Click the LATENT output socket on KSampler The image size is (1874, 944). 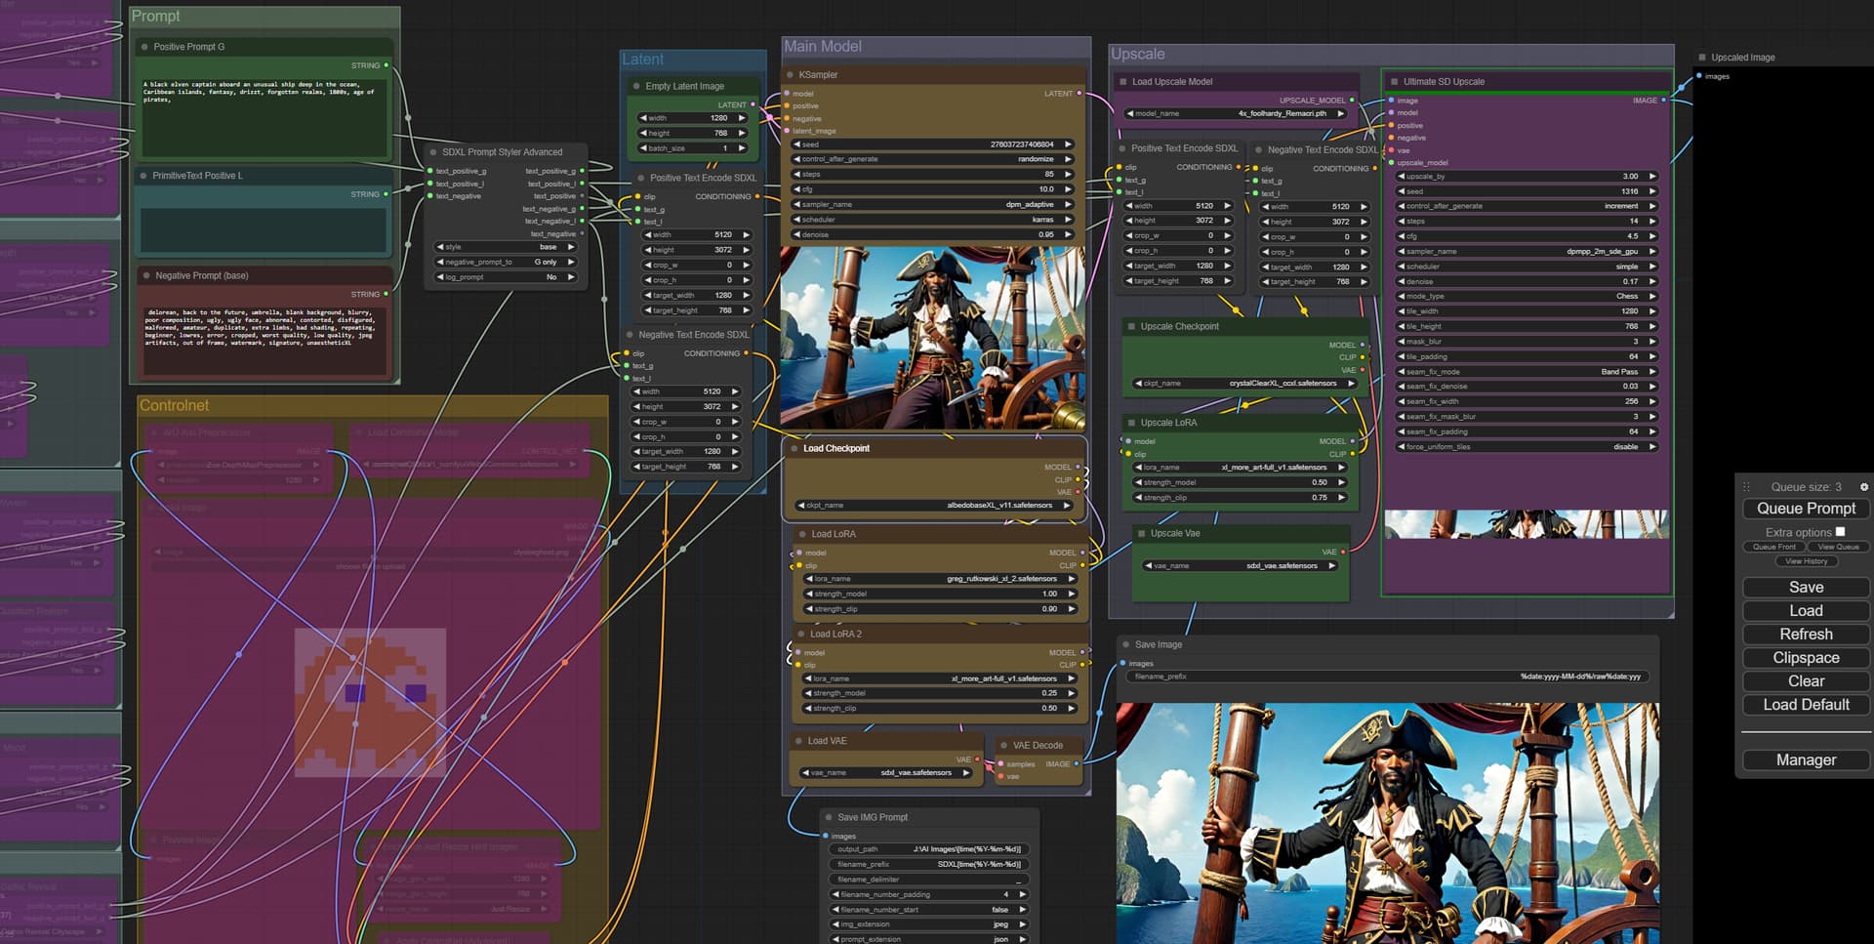click(1079, 94)
